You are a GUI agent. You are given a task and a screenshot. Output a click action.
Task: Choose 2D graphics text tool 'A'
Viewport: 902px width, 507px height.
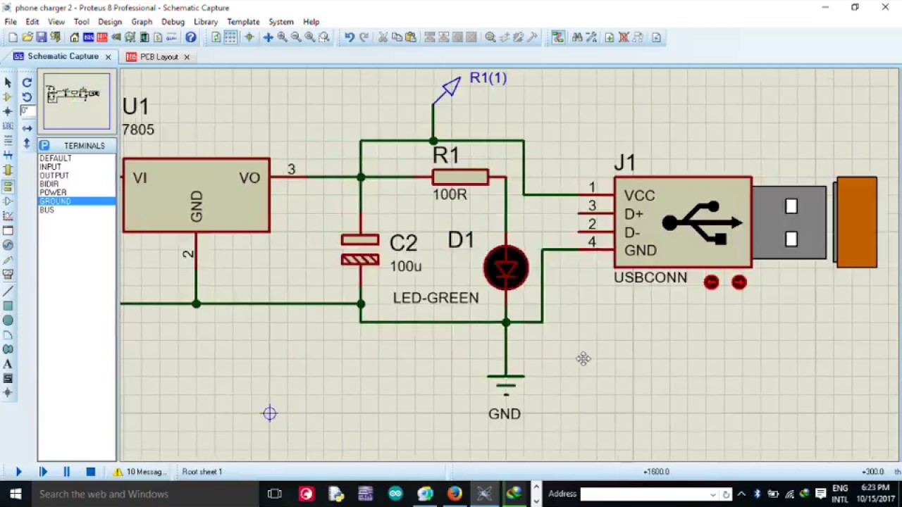click(8, 364)
